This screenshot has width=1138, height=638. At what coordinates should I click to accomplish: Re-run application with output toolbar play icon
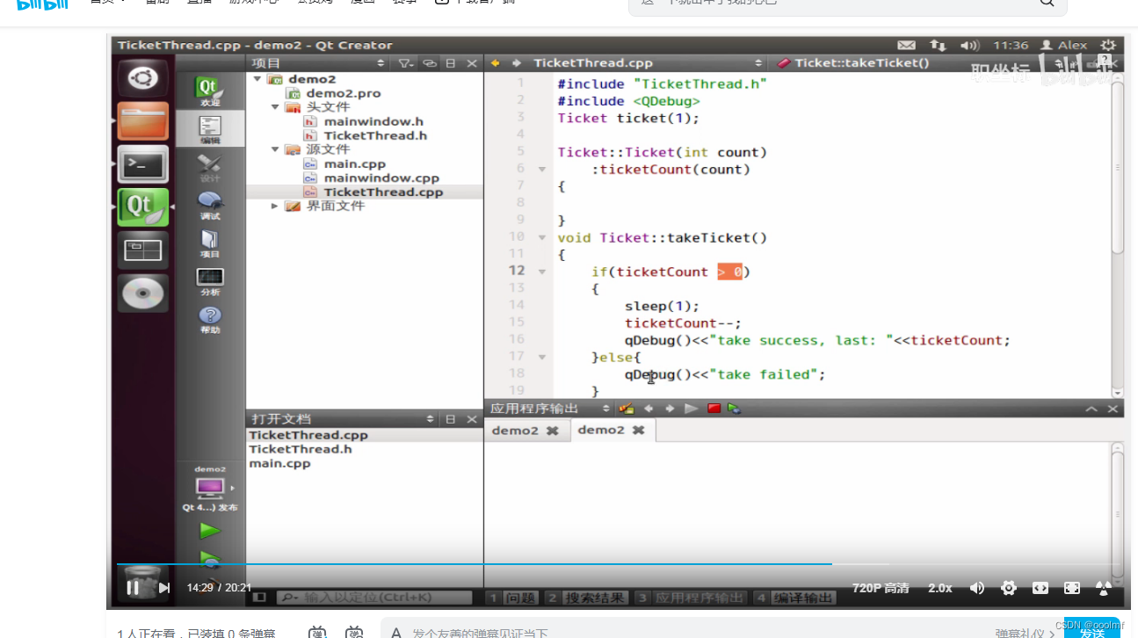point(691,409)
